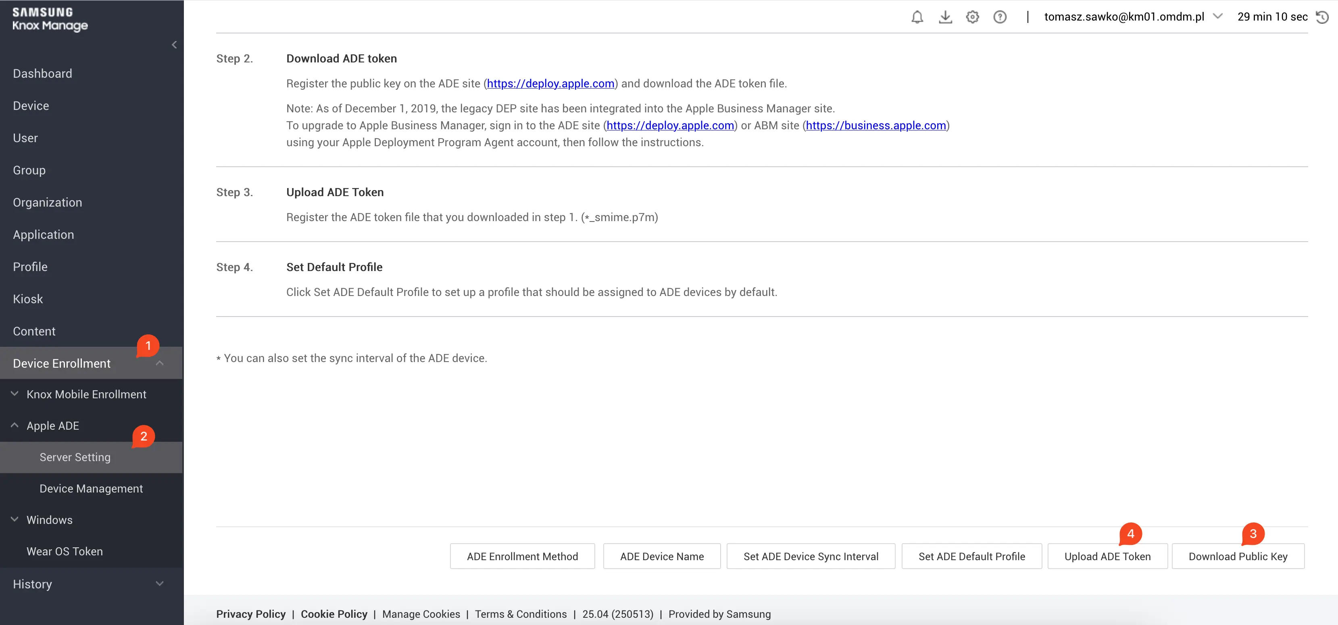1338x625 pixels.
Task: Click the Set Default Profile heading
Action: pos(334,267)
